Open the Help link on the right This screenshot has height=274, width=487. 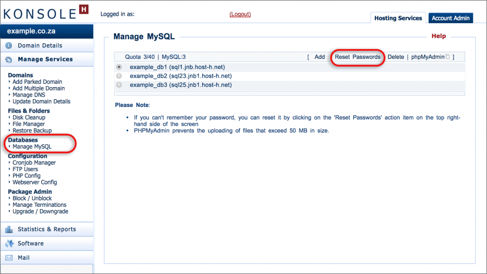point(438,36)
